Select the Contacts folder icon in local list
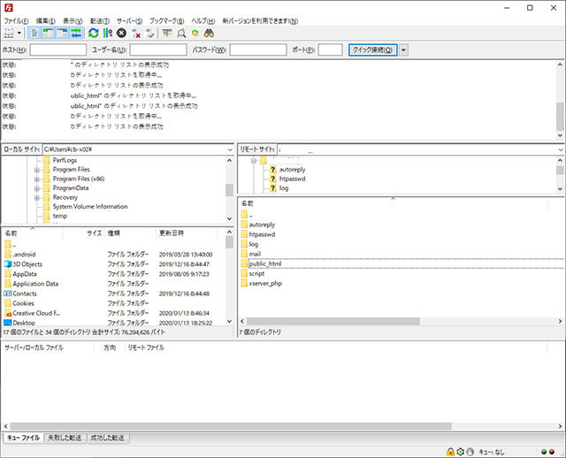Screen dimensions: 566x458 8,294
